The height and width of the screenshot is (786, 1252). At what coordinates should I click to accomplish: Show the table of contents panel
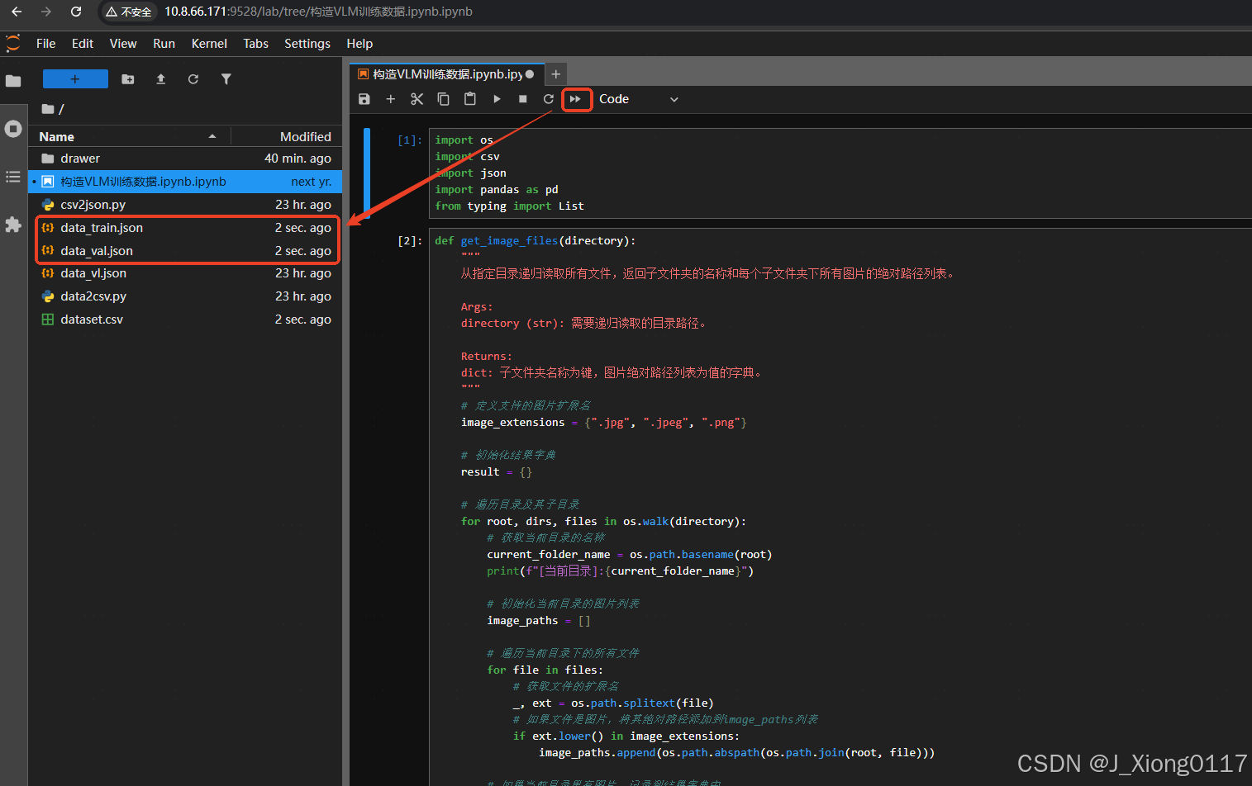13,176
